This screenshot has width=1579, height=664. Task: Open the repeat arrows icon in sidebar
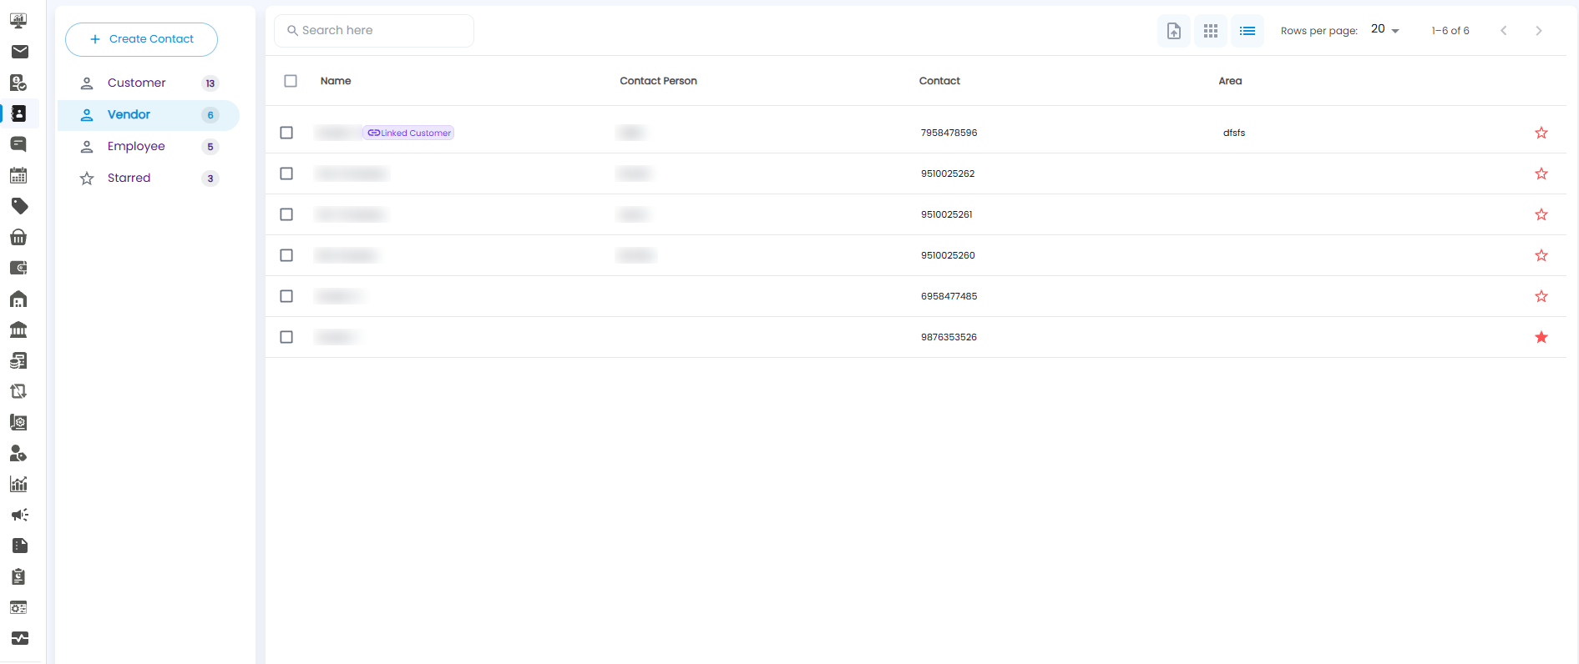click(18, 391)
